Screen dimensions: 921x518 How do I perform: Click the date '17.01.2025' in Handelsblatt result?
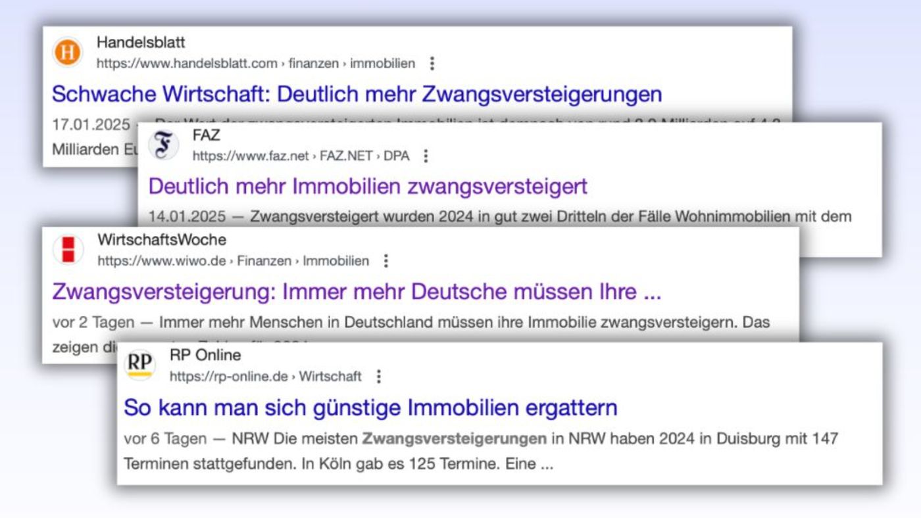click(x=91, y=124)
